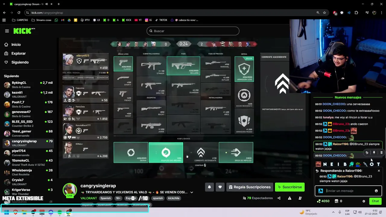Viewport: 386px width, 217px height.
Task: Show hidden system tray icons
Action: click(333, 212)
